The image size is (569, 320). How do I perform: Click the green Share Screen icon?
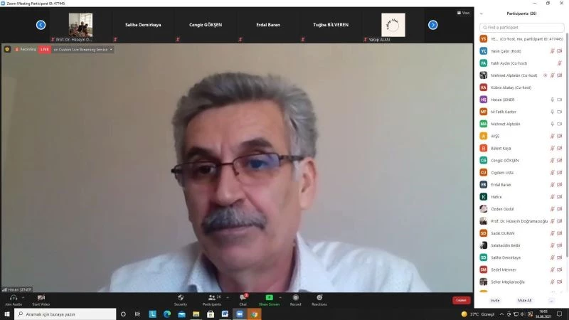click(269, 297)
